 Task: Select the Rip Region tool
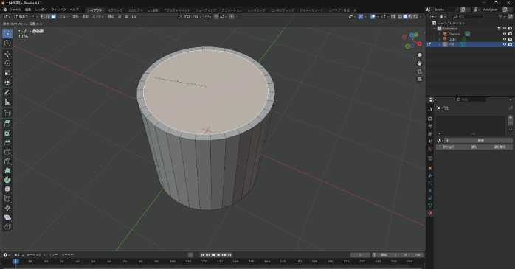point(7,226)
